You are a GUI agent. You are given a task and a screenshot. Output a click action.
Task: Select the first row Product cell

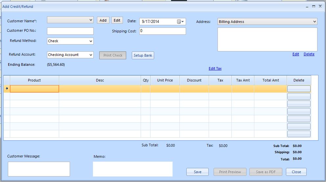(35, 89)
